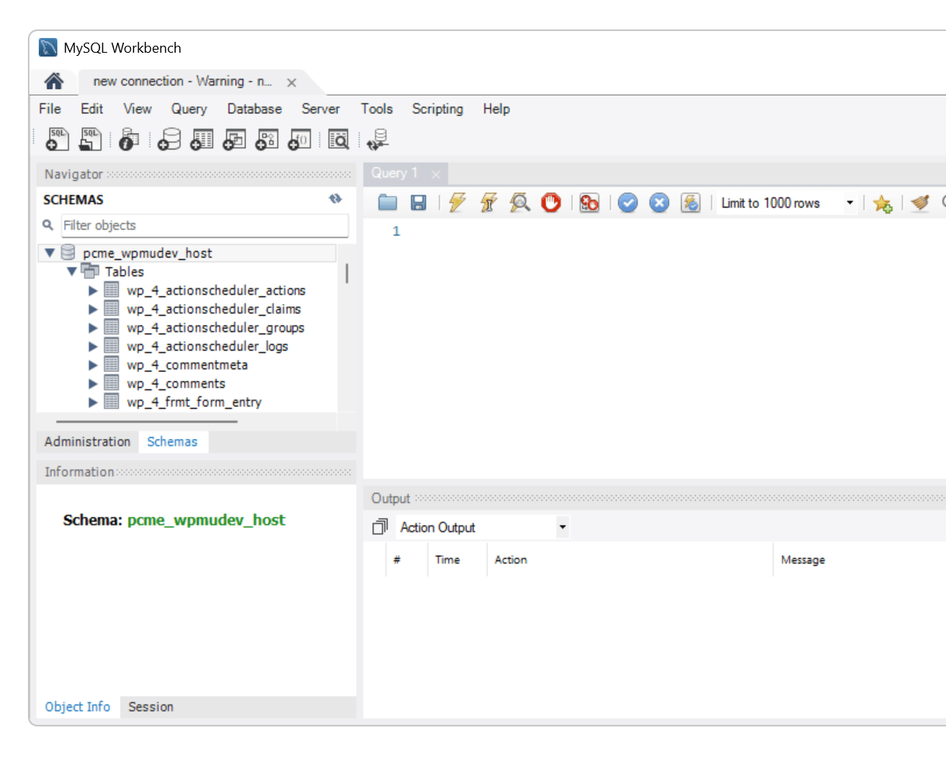946x759 pixels.
Task: Open the object inspector info icon
Action: pyautogui.click(x=130, y=139)
